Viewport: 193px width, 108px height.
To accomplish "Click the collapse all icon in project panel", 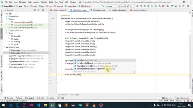I will click(x=38, y=10).
